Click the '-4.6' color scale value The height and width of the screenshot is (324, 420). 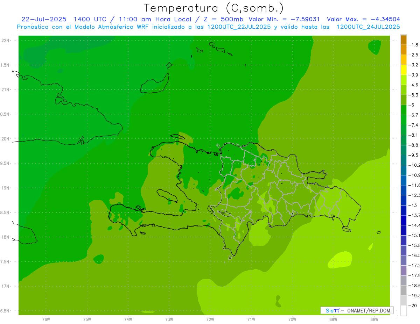coord(414,85)
